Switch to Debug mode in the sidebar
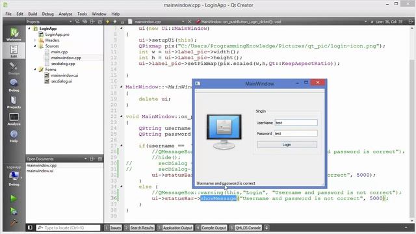This screenshot has height=234, width=416. pyautogui.click(x=14, y=85)
